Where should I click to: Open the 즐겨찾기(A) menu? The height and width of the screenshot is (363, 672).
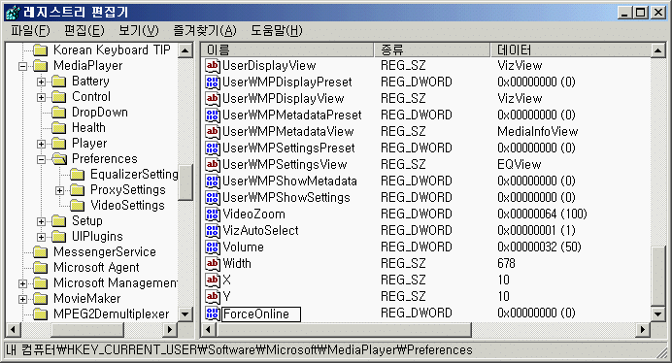[x=205, y=31]
